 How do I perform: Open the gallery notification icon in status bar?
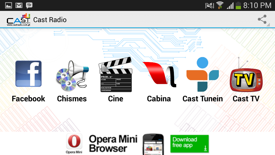pyautogui.click(x=8, y=5)
